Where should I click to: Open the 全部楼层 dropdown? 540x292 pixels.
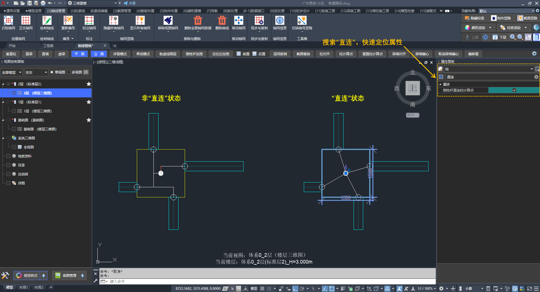point(12,72)
